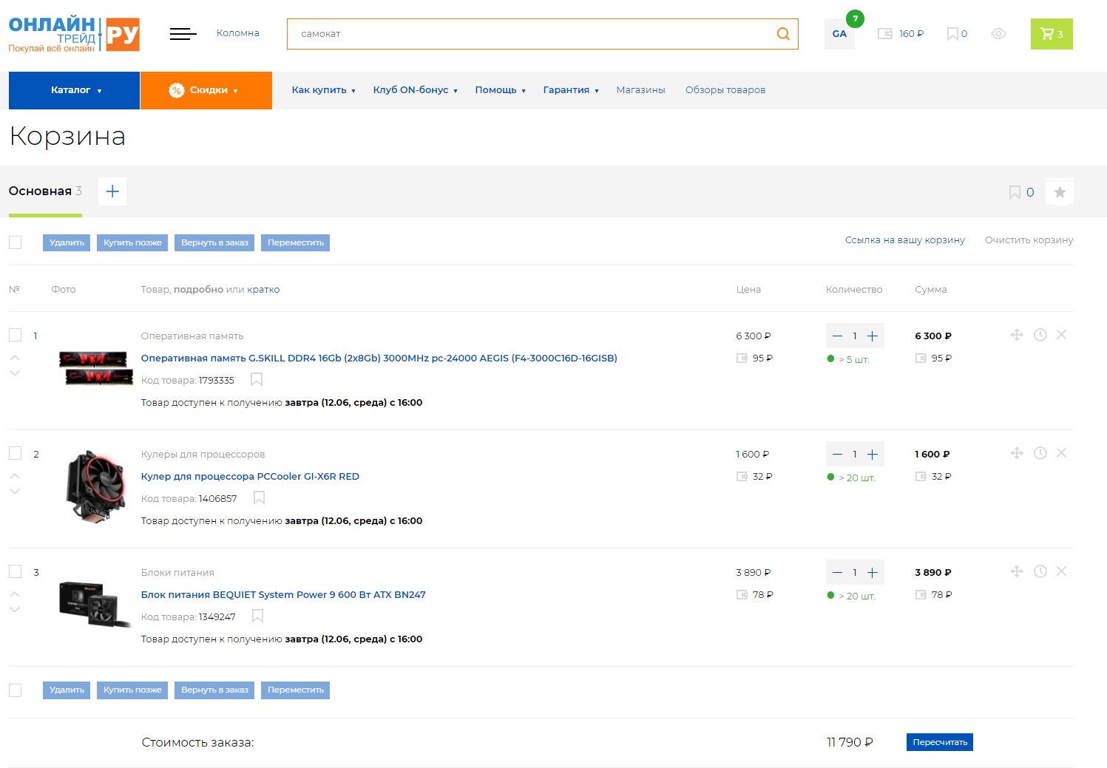This screenshot has width=1107, height=768.
Task: Click buy-later clock for G.SKILL memory
Action: tap(1040, 335)
